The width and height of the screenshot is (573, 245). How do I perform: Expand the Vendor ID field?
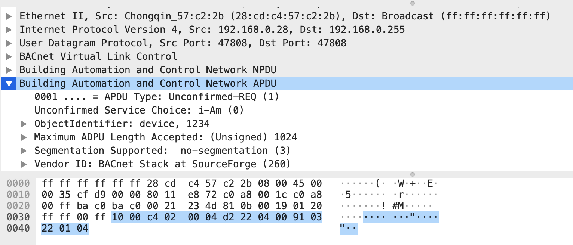point(24,164)
